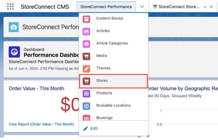Open View Report Order Value link
Screen dimensions: 218x140
(41, 124)
